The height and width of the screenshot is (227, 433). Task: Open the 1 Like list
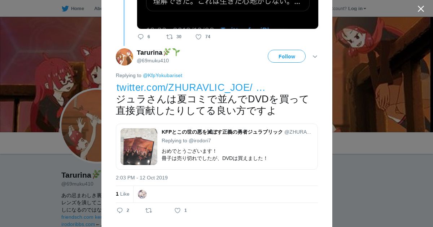123,194
